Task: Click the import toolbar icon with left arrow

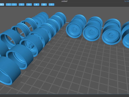Action: coord(9,5)
